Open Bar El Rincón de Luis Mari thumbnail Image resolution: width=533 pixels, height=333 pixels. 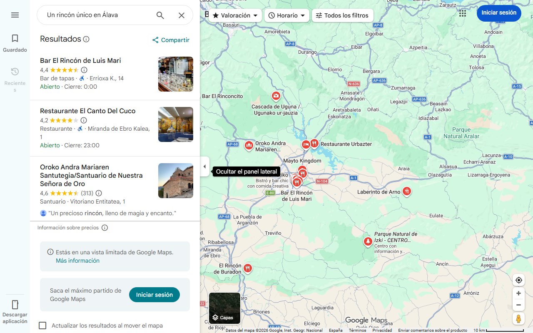click(175, 74)
